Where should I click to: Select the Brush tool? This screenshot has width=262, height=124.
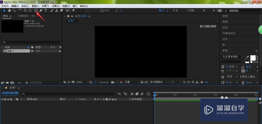tap(52, 10)
